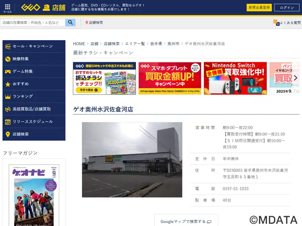The width and height of the screenshot is (302, 226).
Task: Click the ログイン button
Action: tap(287, 8)
